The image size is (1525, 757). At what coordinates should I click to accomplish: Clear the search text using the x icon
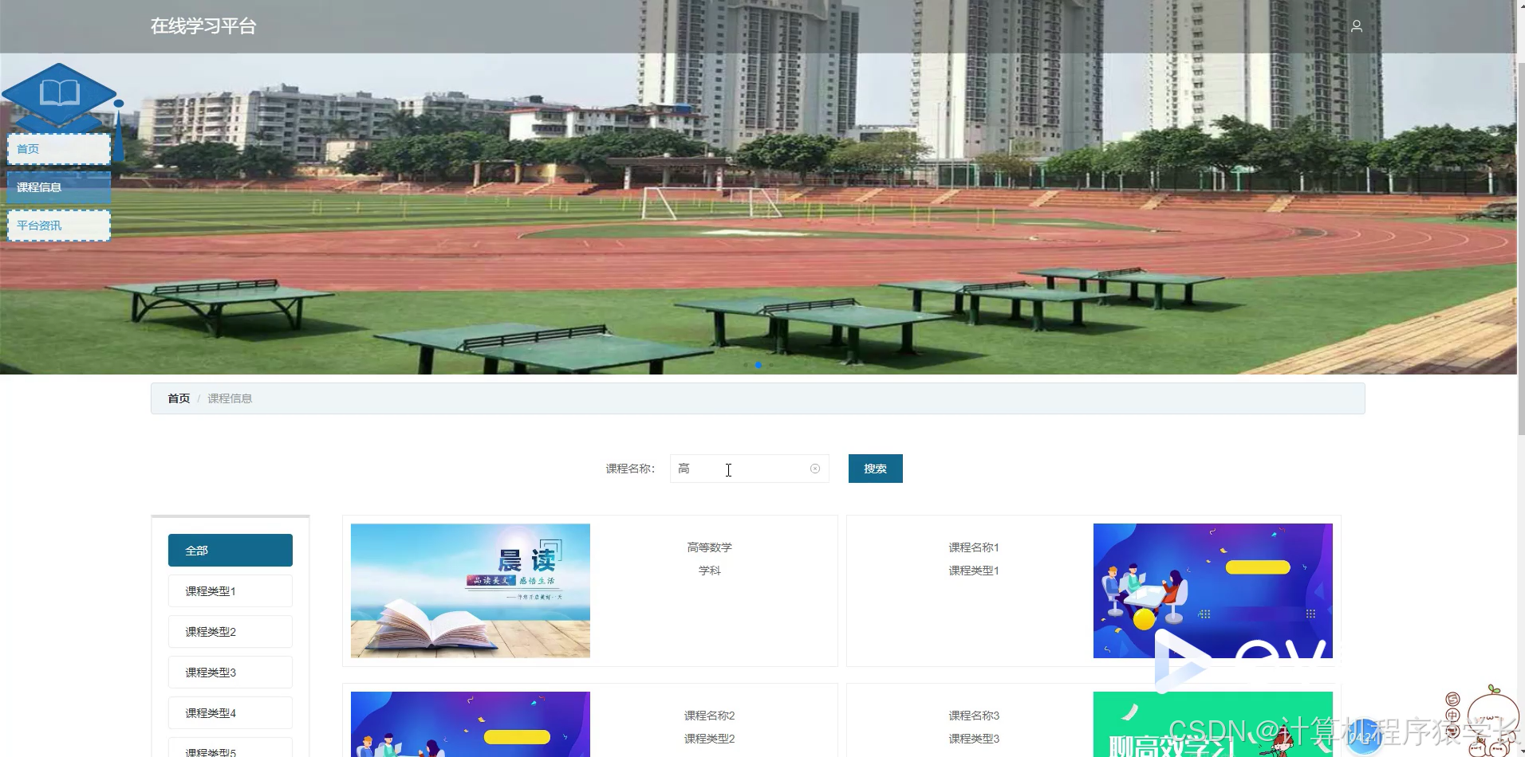coord(814,469)
